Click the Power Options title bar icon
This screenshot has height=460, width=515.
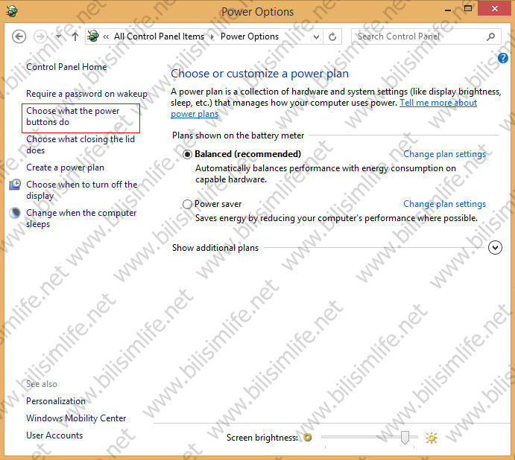[x=12, y=11]
